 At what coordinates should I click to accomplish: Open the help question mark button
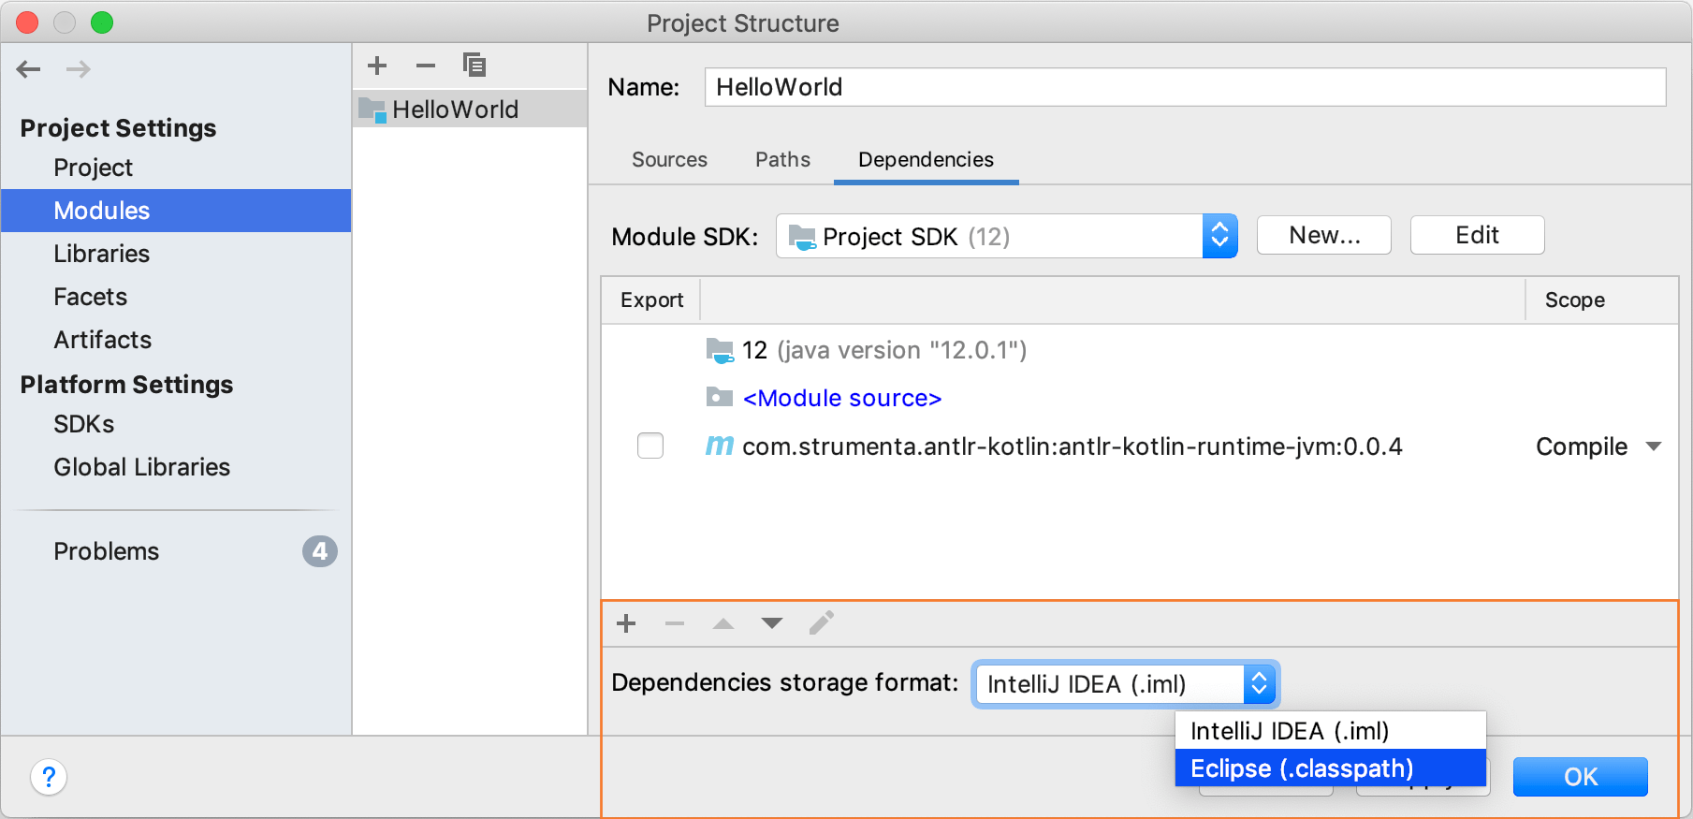click(49, 777)
